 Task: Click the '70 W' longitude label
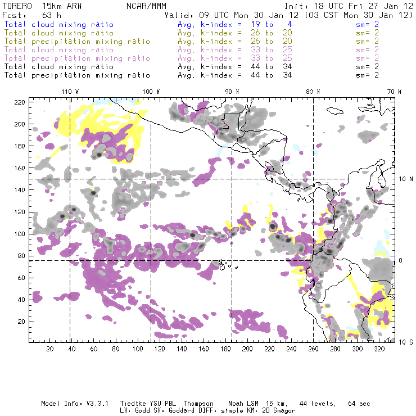click(x=394, y=92)
